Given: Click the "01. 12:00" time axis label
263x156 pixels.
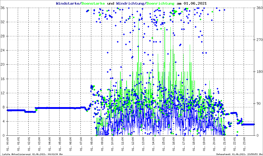Looking at the screenshot, I should (x=133, y=144).
